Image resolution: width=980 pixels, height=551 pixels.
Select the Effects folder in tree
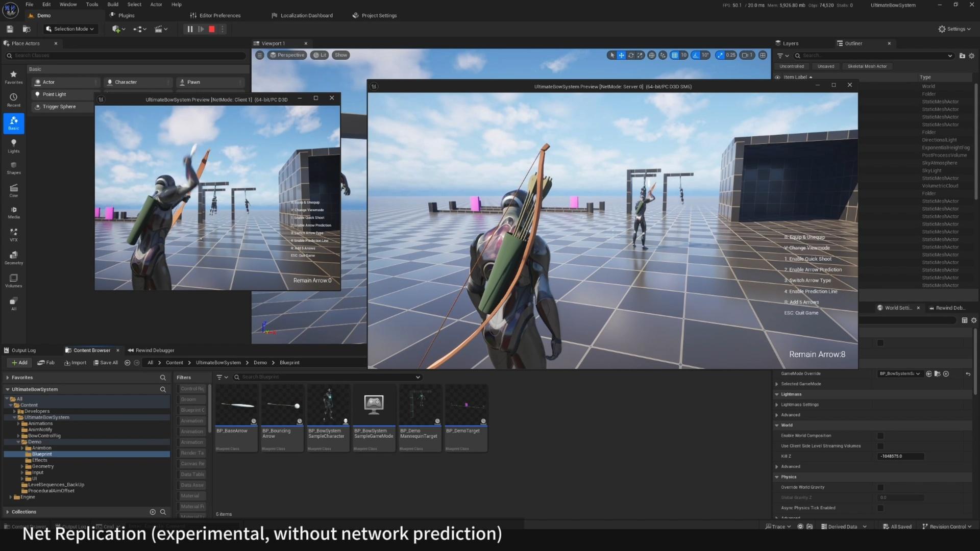(39, 460)
